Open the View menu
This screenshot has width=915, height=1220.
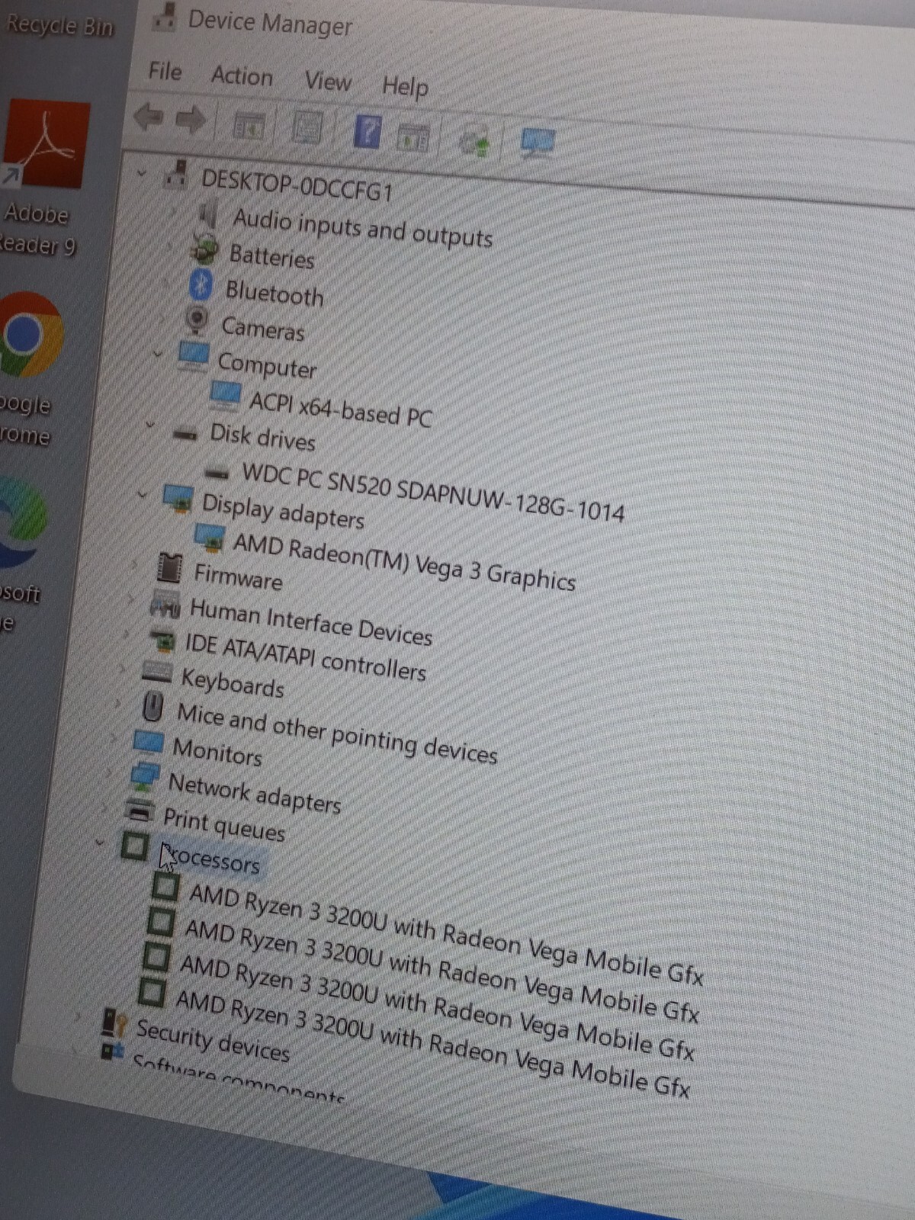[x=328, y=81]
